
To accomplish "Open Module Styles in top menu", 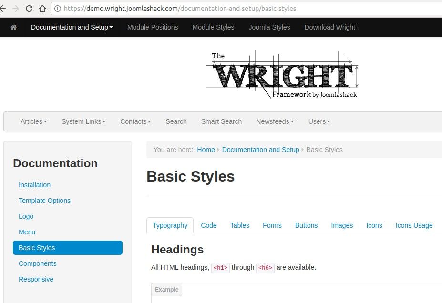I will click(213, 27).
